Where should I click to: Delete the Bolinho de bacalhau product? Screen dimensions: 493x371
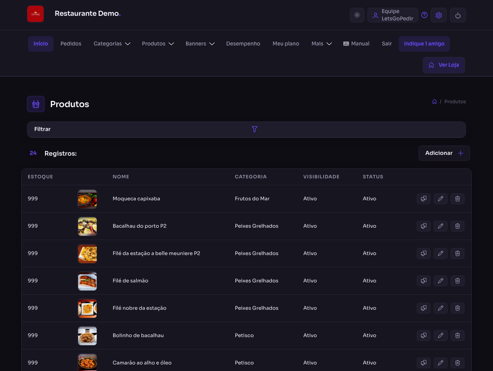458,336
